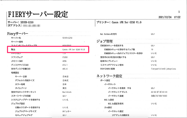Viewport: 187px width, 118px height.
Task: Click the 'サーバー説明' row label
Action: (17, 42)
